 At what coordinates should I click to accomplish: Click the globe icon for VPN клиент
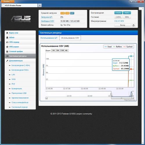tap(7, 47)
